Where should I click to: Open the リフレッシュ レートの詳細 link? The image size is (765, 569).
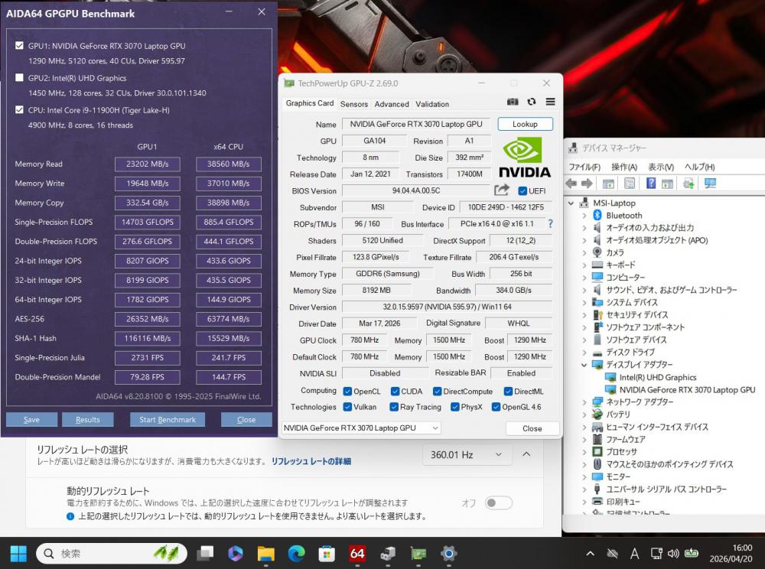[x=311, y=461]
